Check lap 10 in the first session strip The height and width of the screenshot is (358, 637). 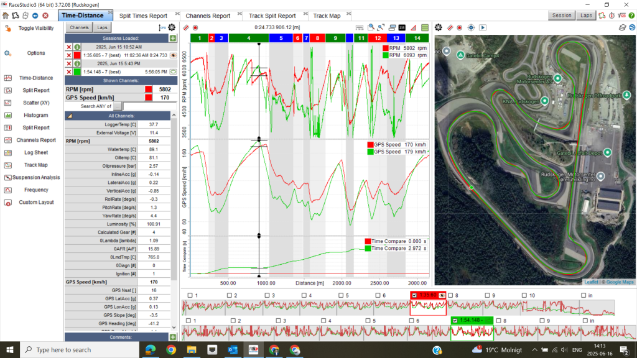click(524, 295)
